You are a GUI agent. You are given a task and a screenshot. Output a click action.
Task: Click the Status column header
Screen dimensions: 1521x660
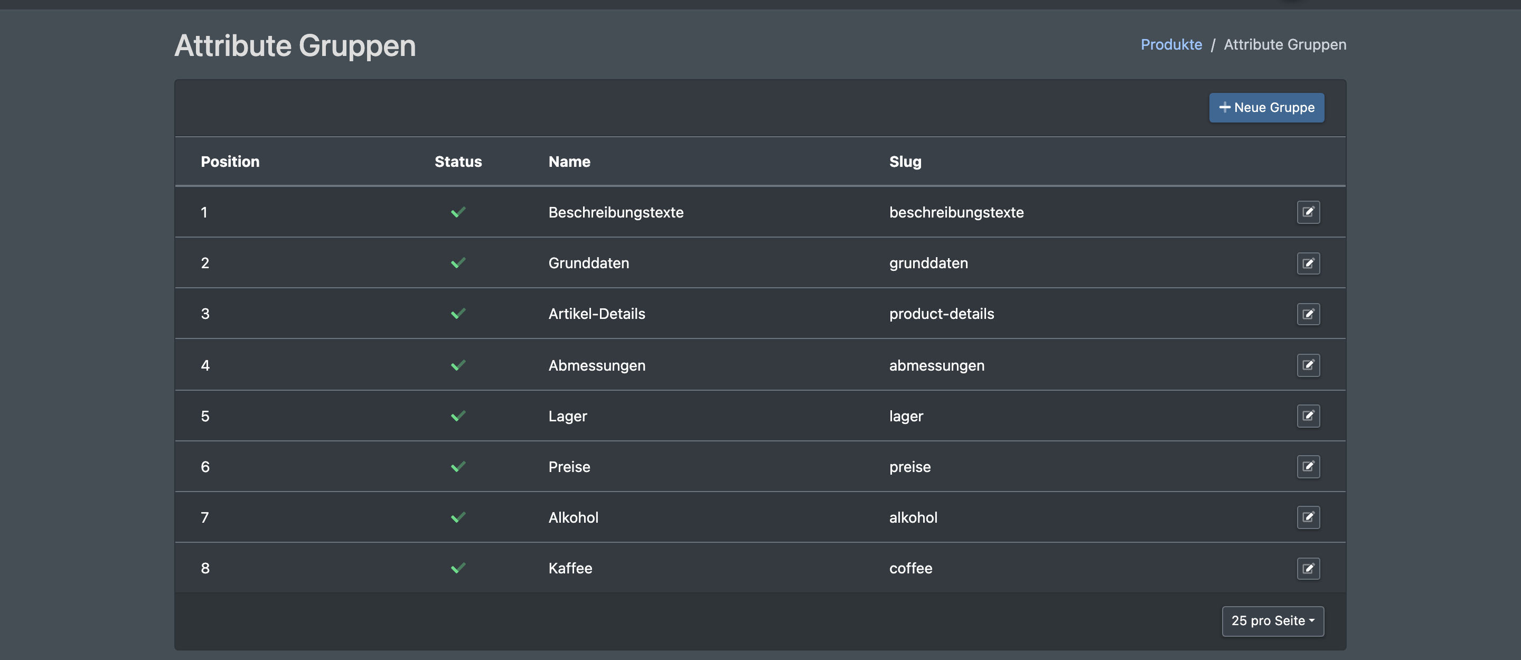457,161
